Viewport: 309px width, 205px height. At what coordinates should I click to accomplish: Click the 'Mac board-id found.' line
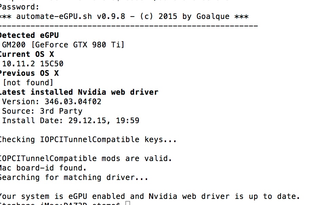point(43,168)
